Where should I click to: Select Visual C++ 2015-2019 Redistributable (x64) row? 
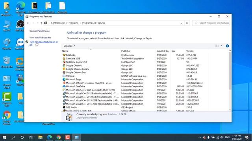click(x=135, y=100)
